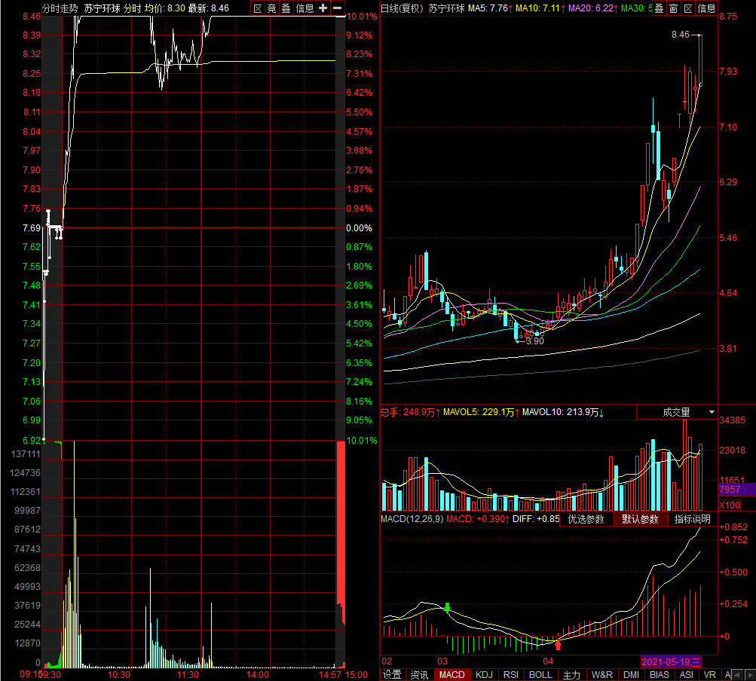Click the 日线(复权) period label
This screenshot has height=681, width=756.
point(402,8)
